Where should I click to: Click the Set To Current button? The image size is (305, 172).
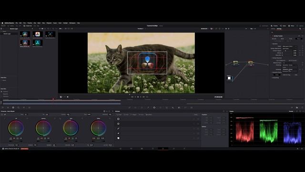pos(292,61)
